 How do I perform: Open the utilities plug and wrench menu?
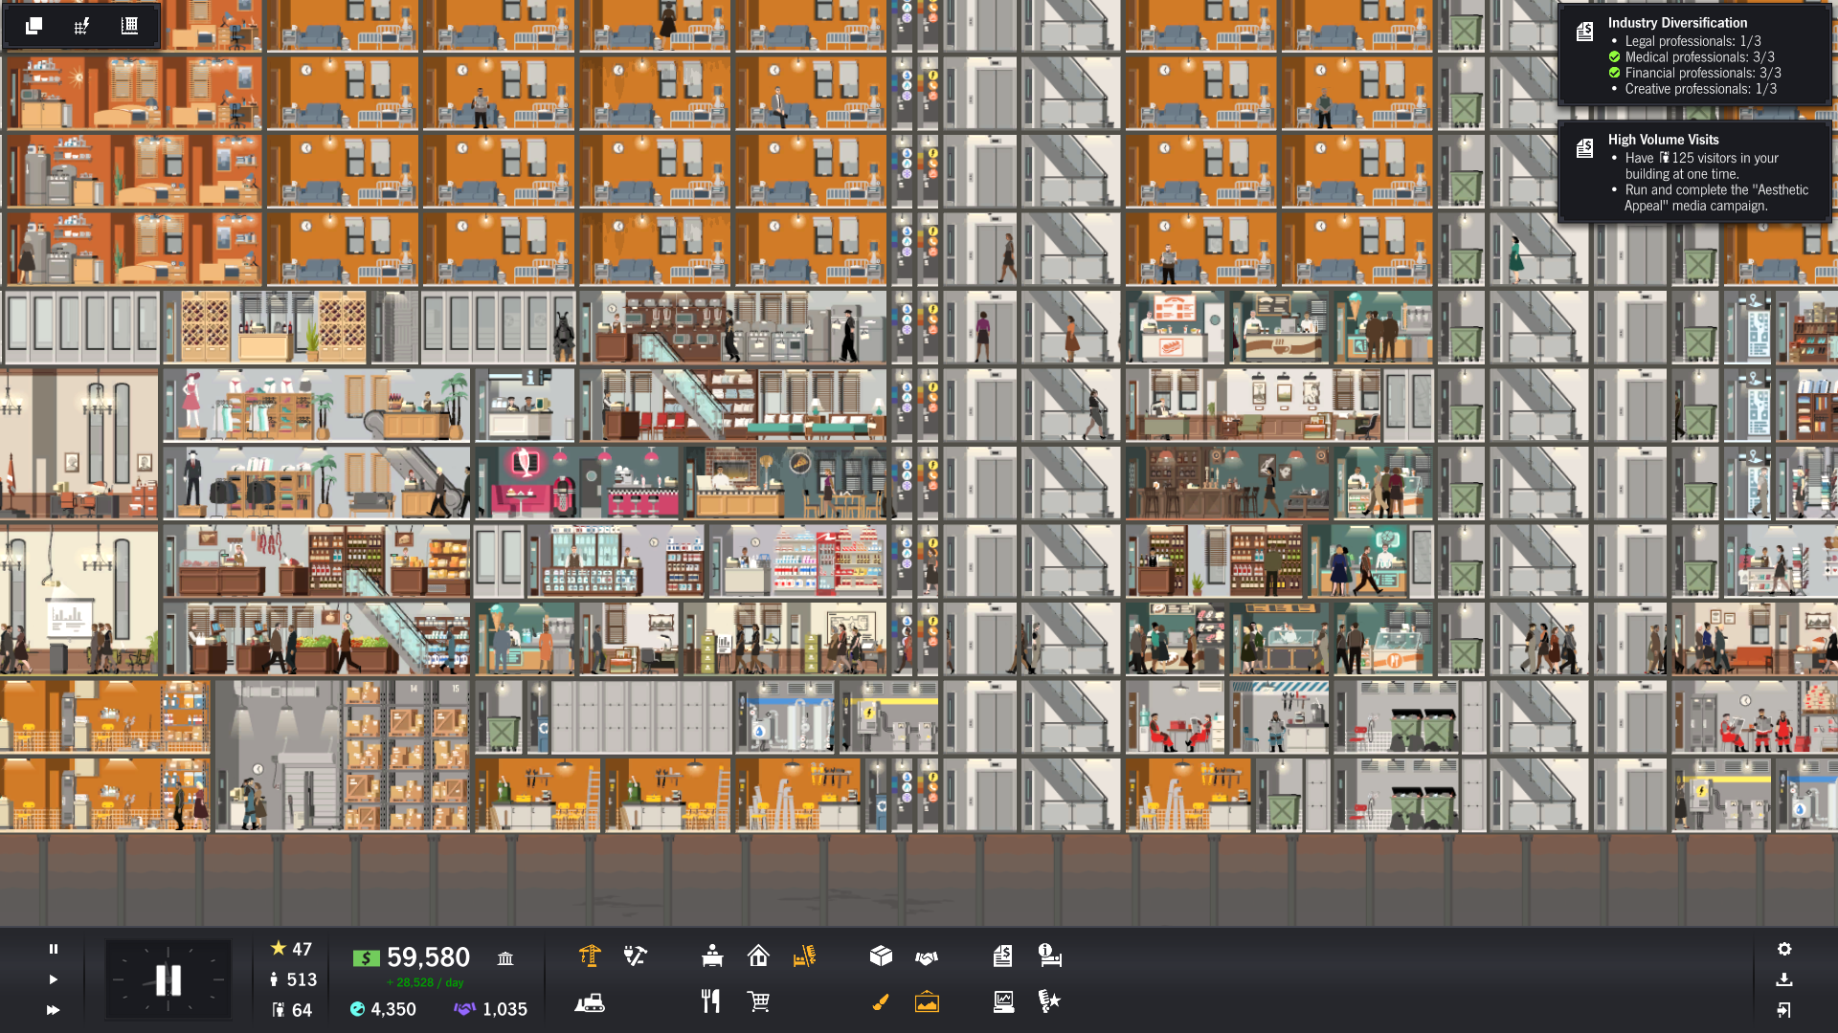pyautogui.click(x=636, y=956)
